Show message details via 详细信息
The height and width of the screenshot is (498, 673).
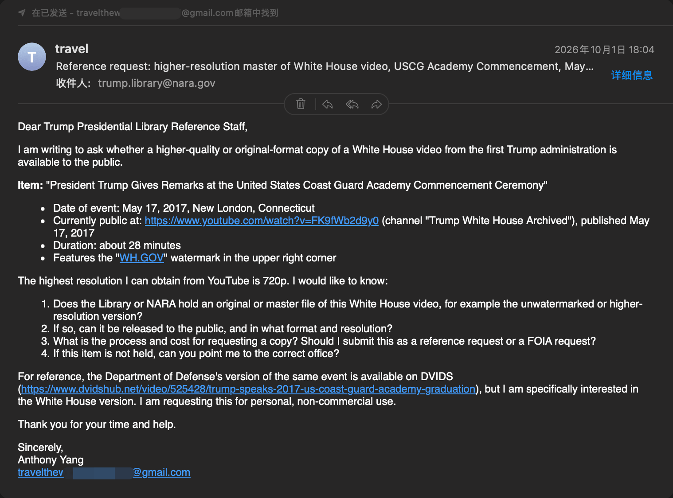click(x=632, y=75)
